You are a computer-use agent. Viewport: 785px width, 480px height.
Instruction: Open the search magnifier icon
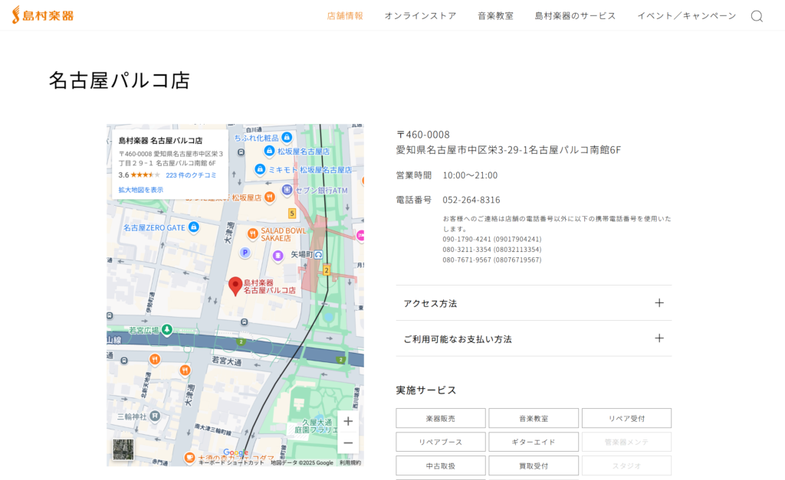[757, 16]
